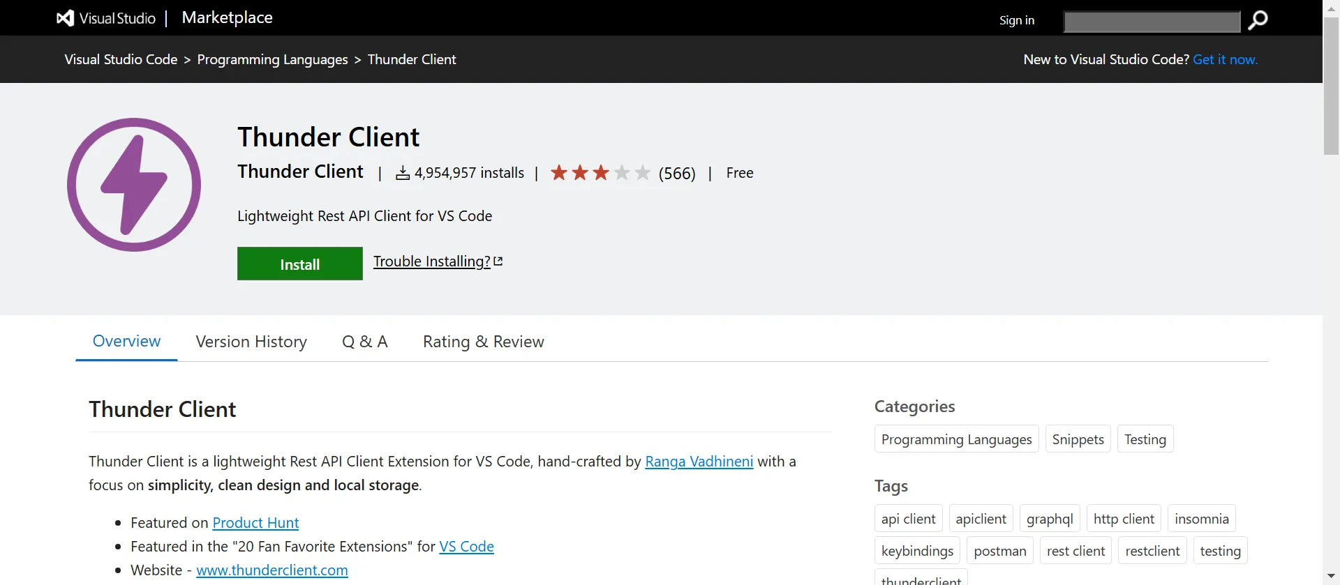Select the Testing category chip
This screenshot has width=1340, height=585.
click(x=1145, y=439)
